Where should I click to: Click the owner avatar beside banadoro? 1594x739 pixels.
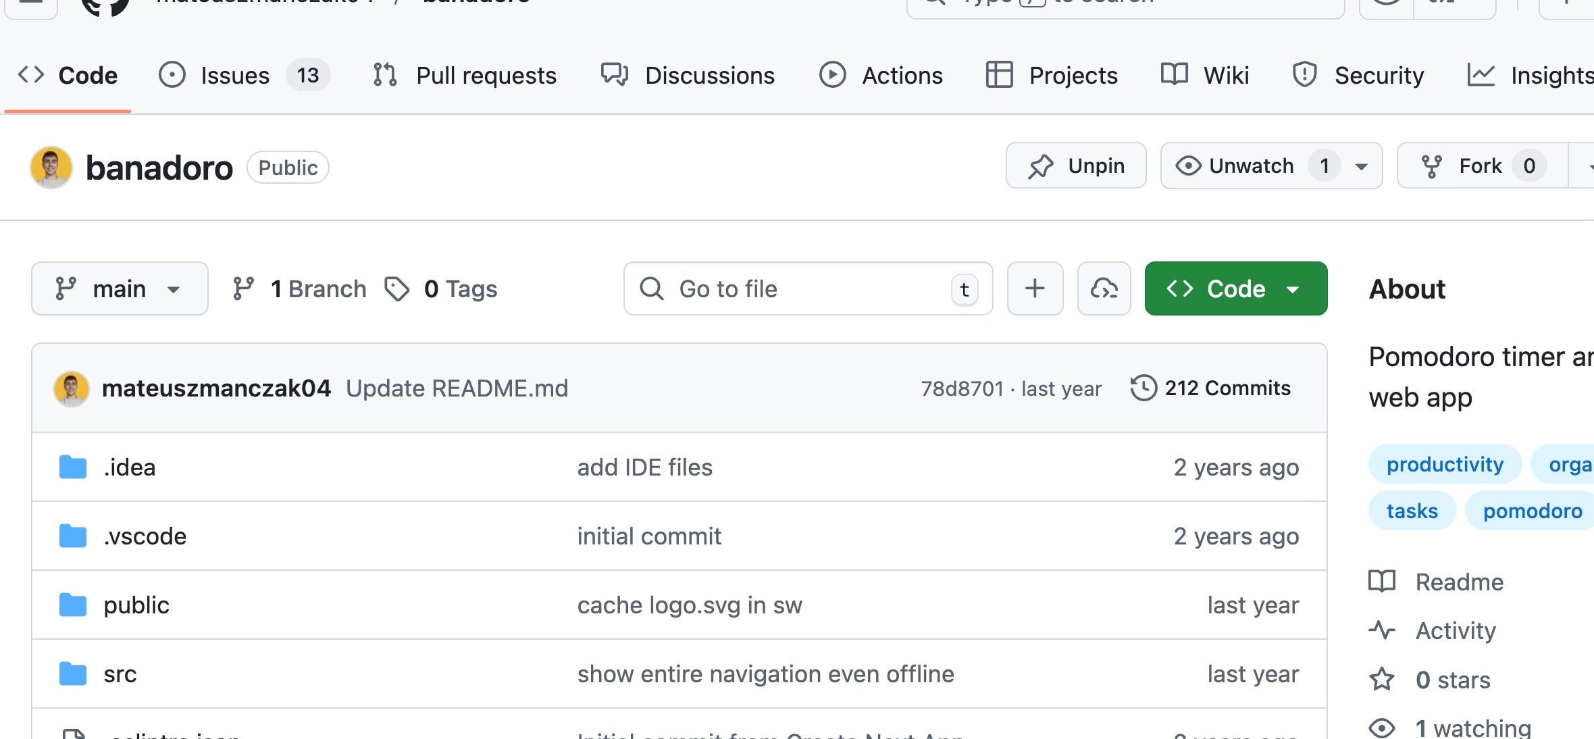[x=51, y=167]
